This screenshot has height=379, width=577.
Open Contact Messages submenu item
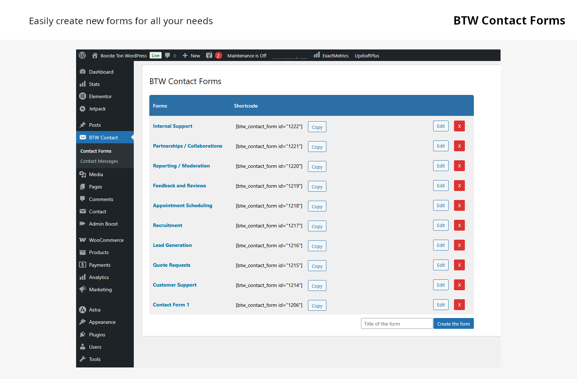click(x=99, y=161)
